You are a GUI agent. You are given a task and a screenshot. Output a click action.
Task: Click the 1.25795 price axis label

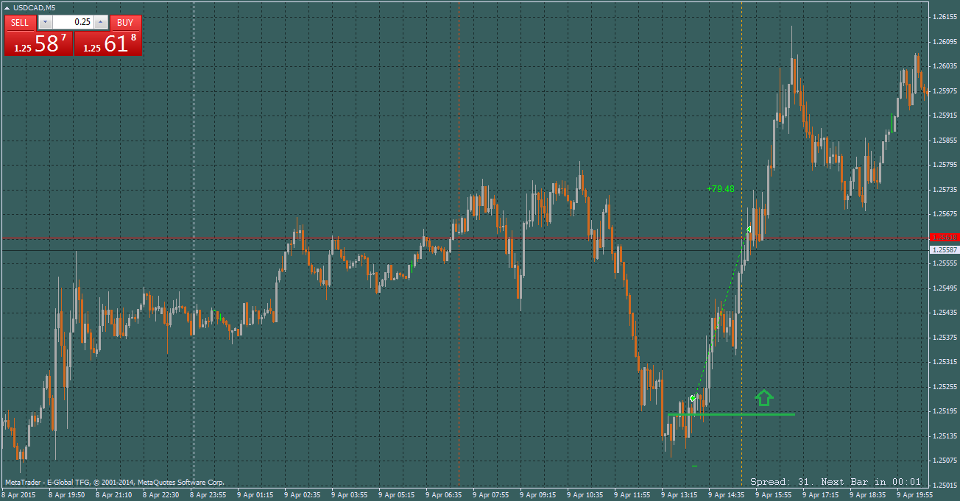[x=945, y=164]
